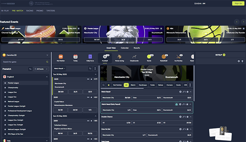Star the Match Result market

pyautogui.click(x=187, y=92)
